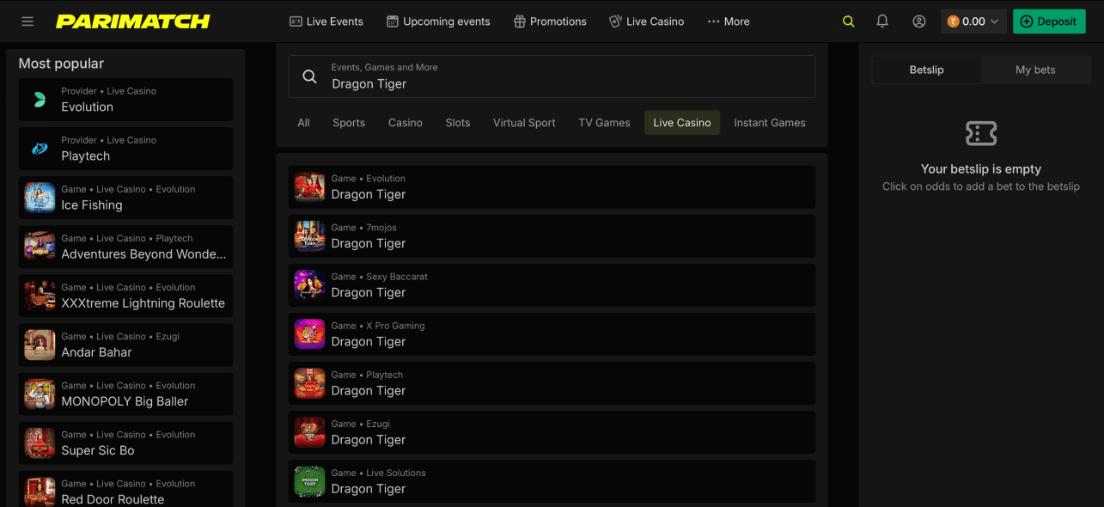Image resolution: width=1104 pixels, height=507 pixels.
Task: Click the Parimatch logo
Action: pos(133,21)
